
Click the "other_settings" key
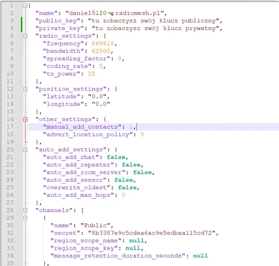pyautogui.click(x=66, y=119)
